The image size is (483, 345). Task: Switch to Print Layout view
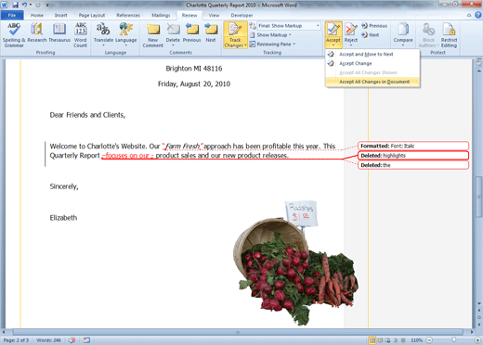[372, 340]
